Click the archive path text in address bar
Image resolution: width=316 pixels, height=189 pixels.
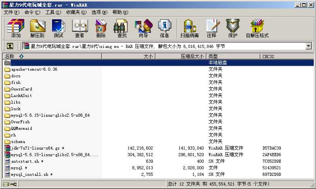pyautogui.click(x=128, y=46)
